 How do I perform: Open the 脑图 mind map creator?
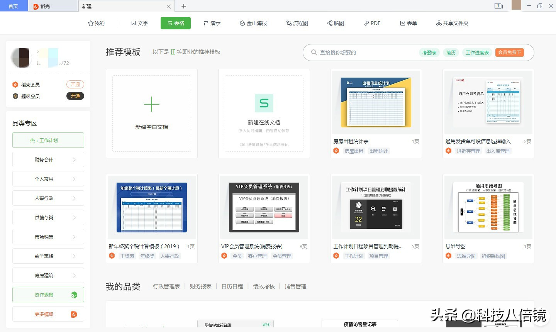point(335,23)
